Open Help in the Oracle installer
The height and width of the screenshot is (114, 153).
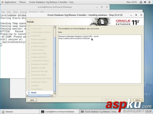click(x=32, y=100)
